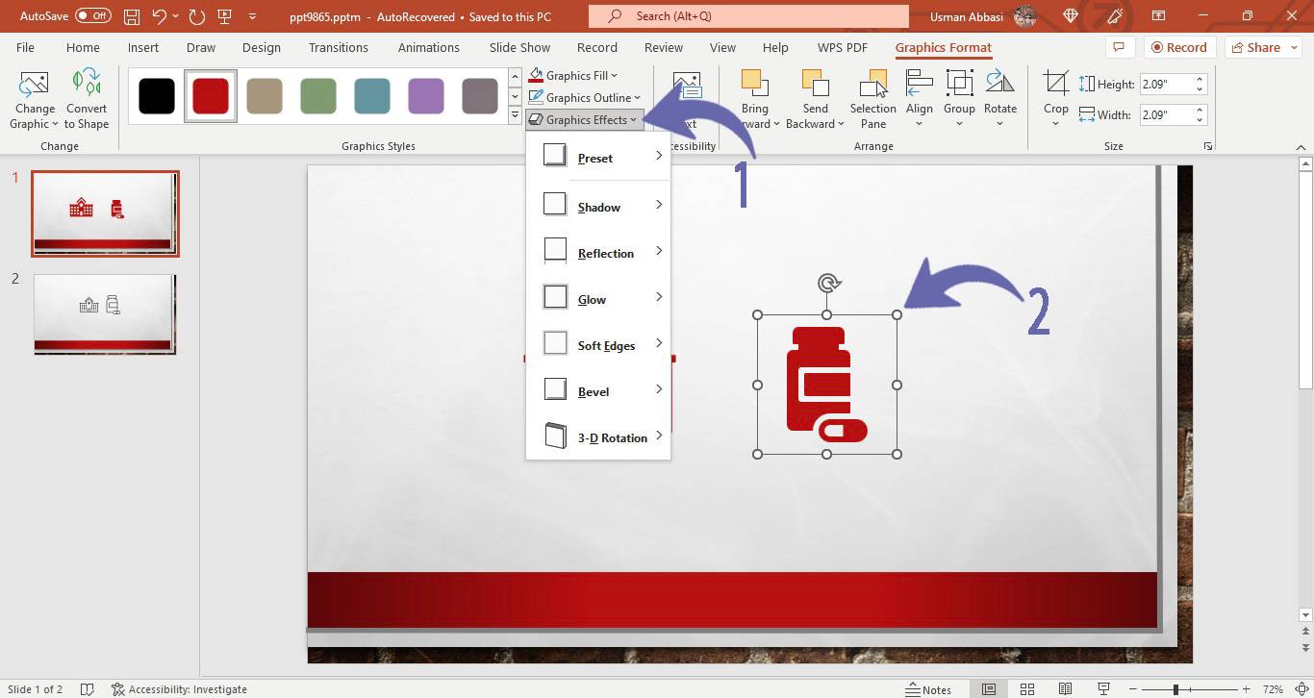
Task: Open the Bring Forward tool
Action: coord(755,84)
